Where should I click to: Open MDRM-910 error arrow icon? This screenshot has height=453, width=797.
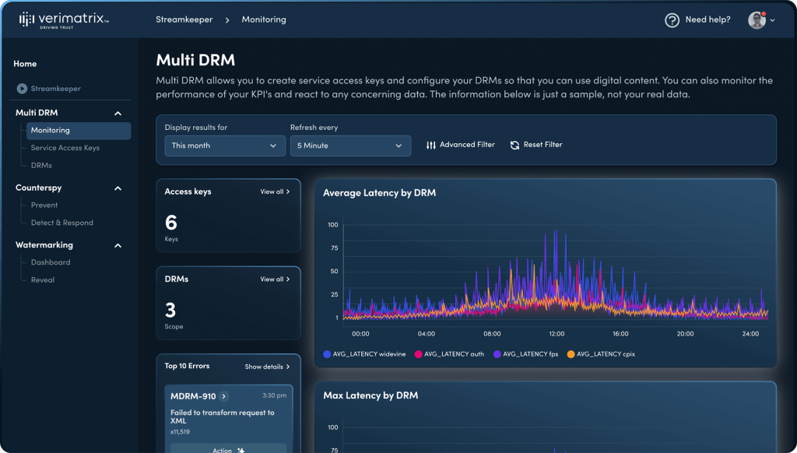pos(223,396)
